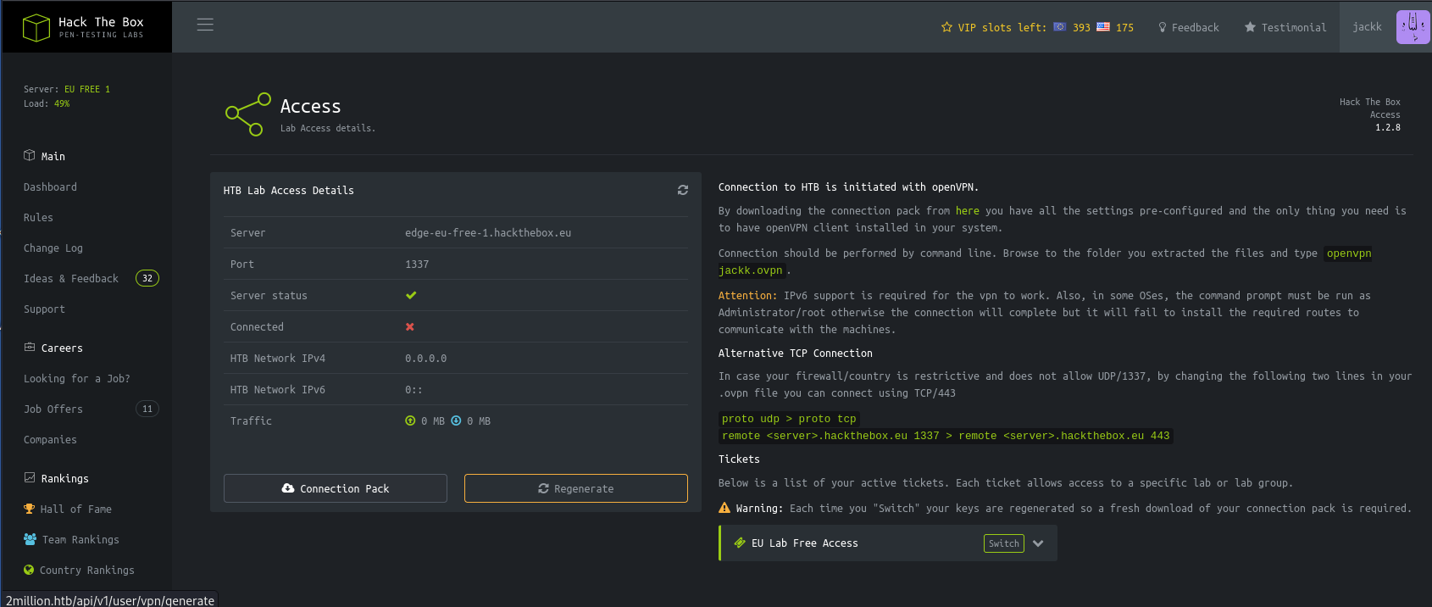Screen dimensions: 1432x607
Task: Open the connection pack 'here' link
Action: coord(968,211)
